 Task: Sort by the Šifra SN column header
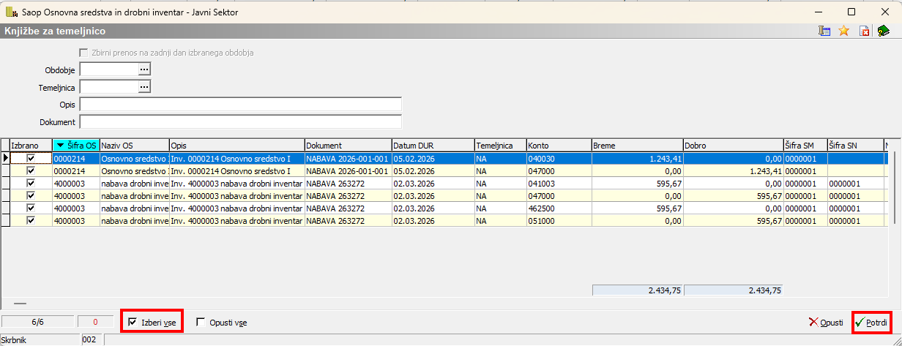(855, 145)
